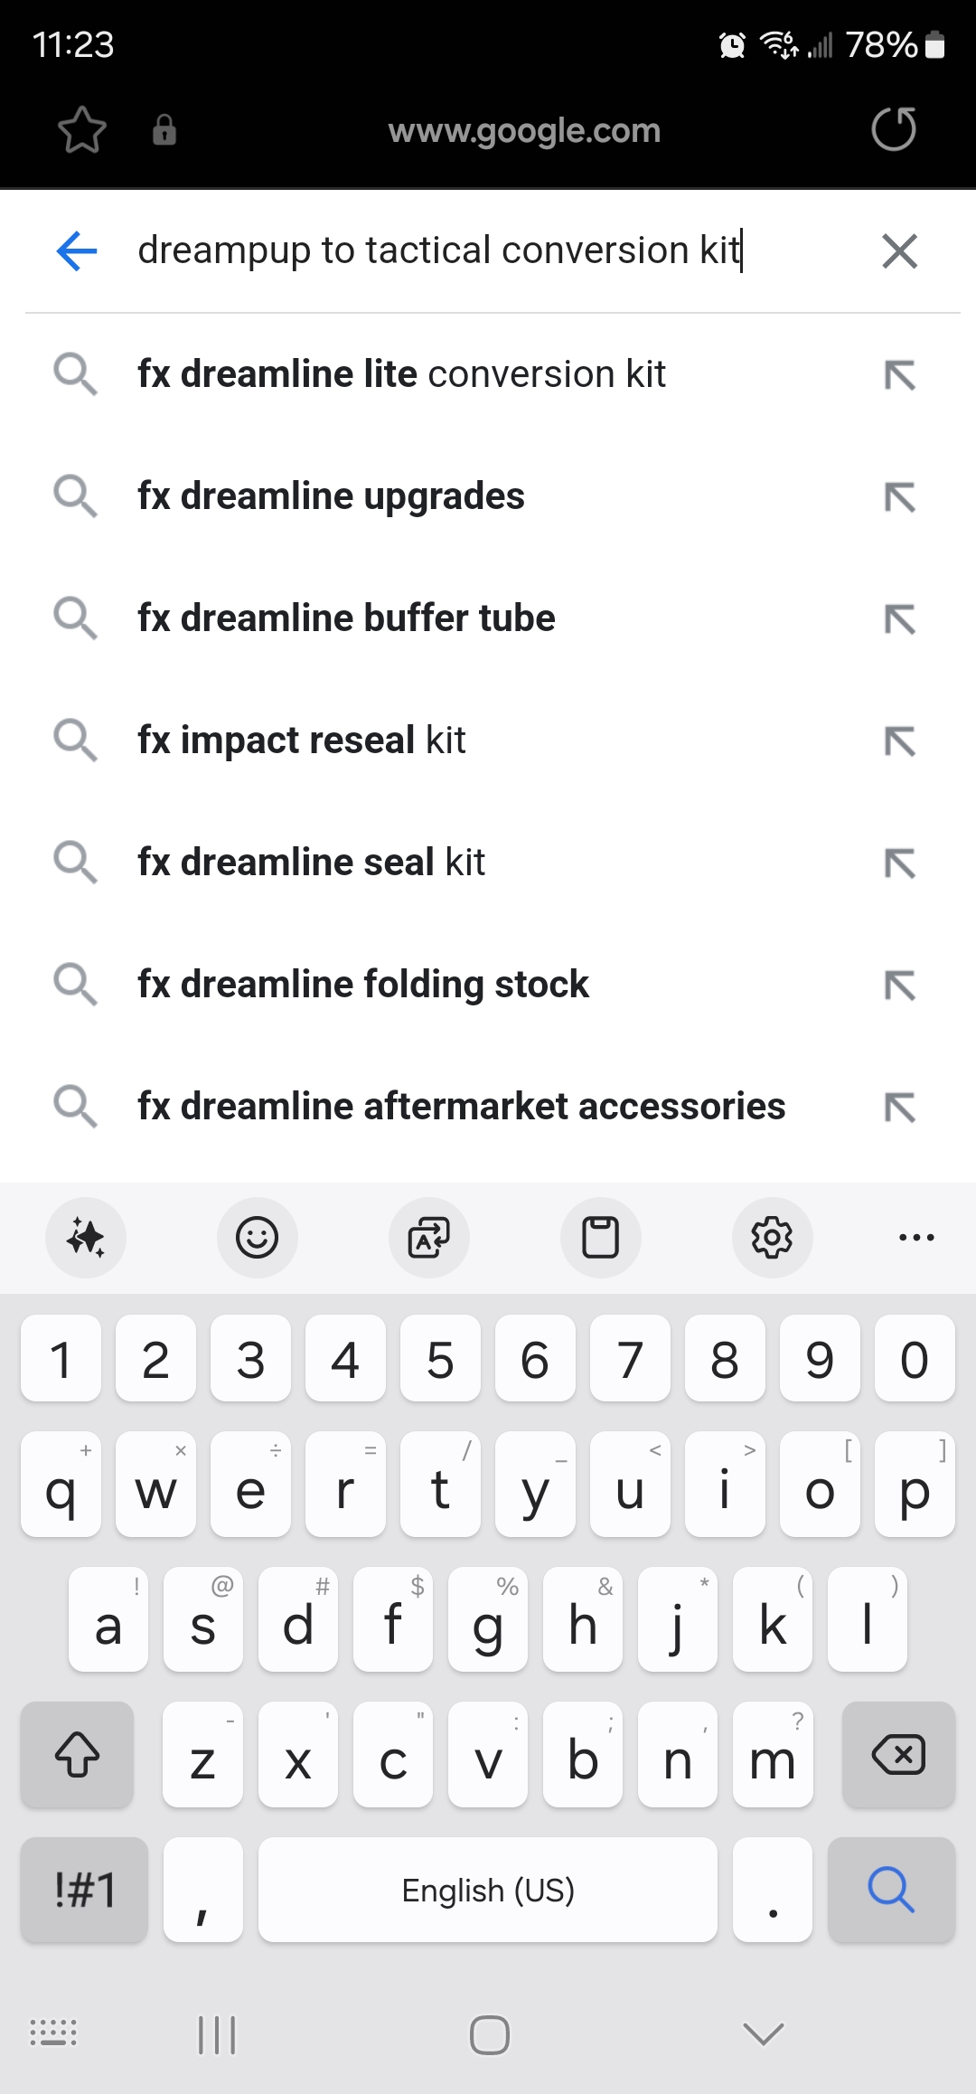Tap the search query input field
This screenshot has width=976, height=2094.
[493, 250]
